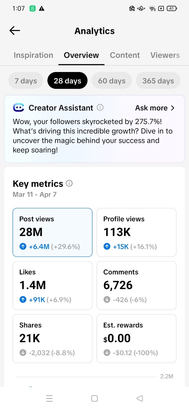Tap the Creator Assistant robot icon
The height and width of the screenshot is (410, 189).
coord(19,108)
